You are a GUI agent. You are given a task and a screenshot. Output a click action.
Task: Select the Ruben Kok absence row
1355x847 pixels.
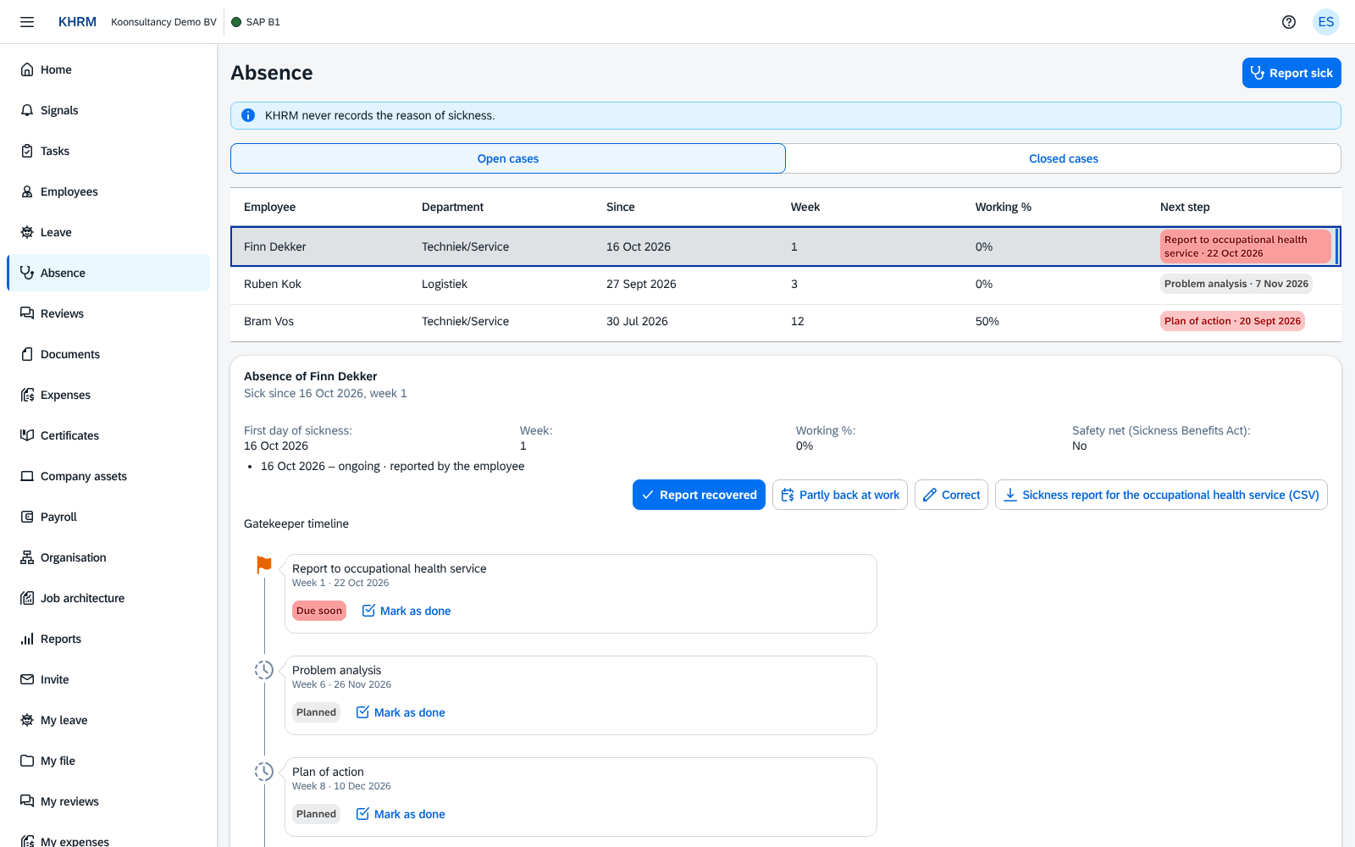pos(786,285)
